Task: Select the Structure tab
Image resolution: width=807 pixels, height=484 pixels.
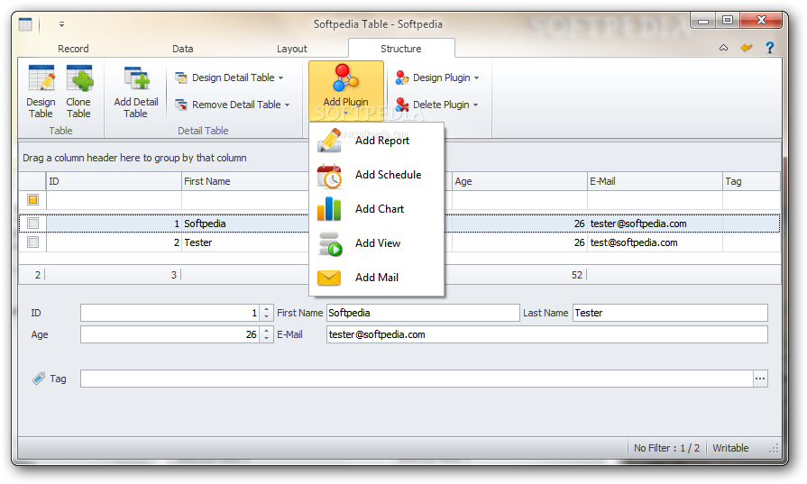Action: 401,49
